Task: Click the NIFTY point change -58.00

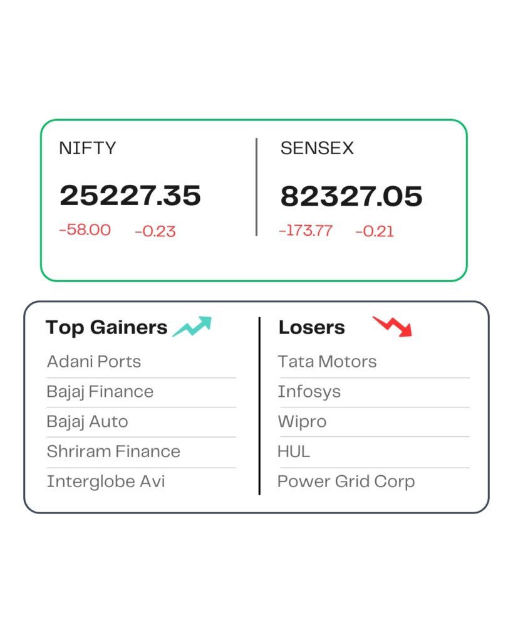Action: click(85, 230)
